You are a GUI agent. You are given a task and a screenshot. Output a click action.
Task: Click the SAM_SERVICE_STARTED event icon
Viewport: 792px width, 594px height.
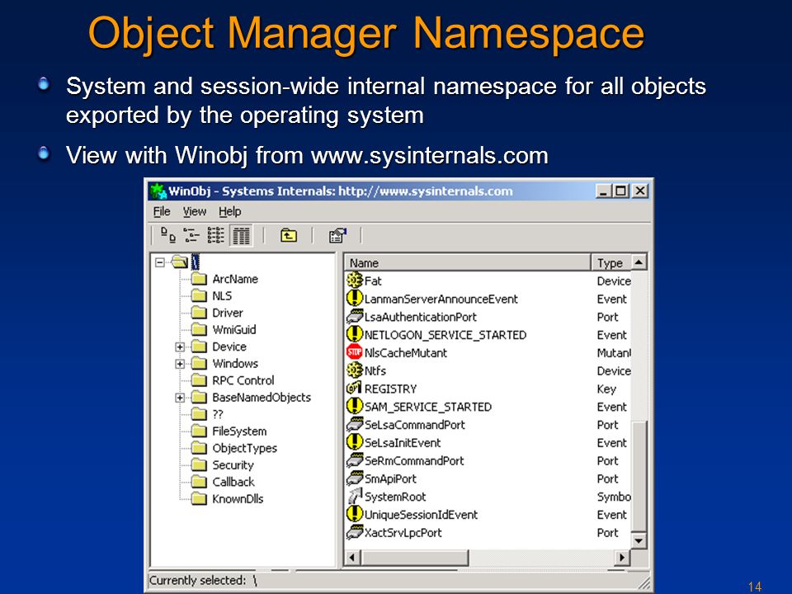pos(355,406)
